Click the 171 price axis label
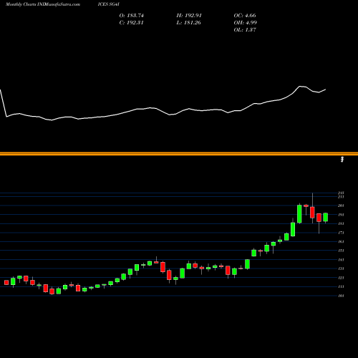 [341, 233]
